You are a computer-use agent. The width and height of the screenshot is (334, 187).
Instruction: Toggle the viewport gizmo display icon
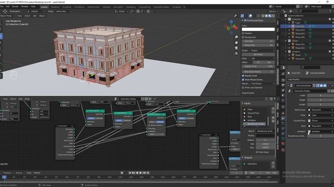[242, 16]
